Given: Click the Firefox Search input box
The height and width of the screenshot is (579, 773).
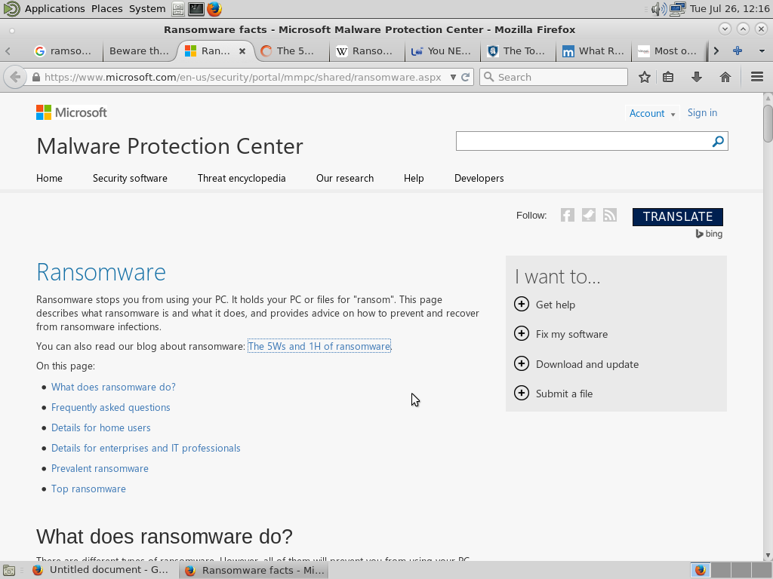Looking at the screenshot, I should pyautogui.click(x=553, y=77).
